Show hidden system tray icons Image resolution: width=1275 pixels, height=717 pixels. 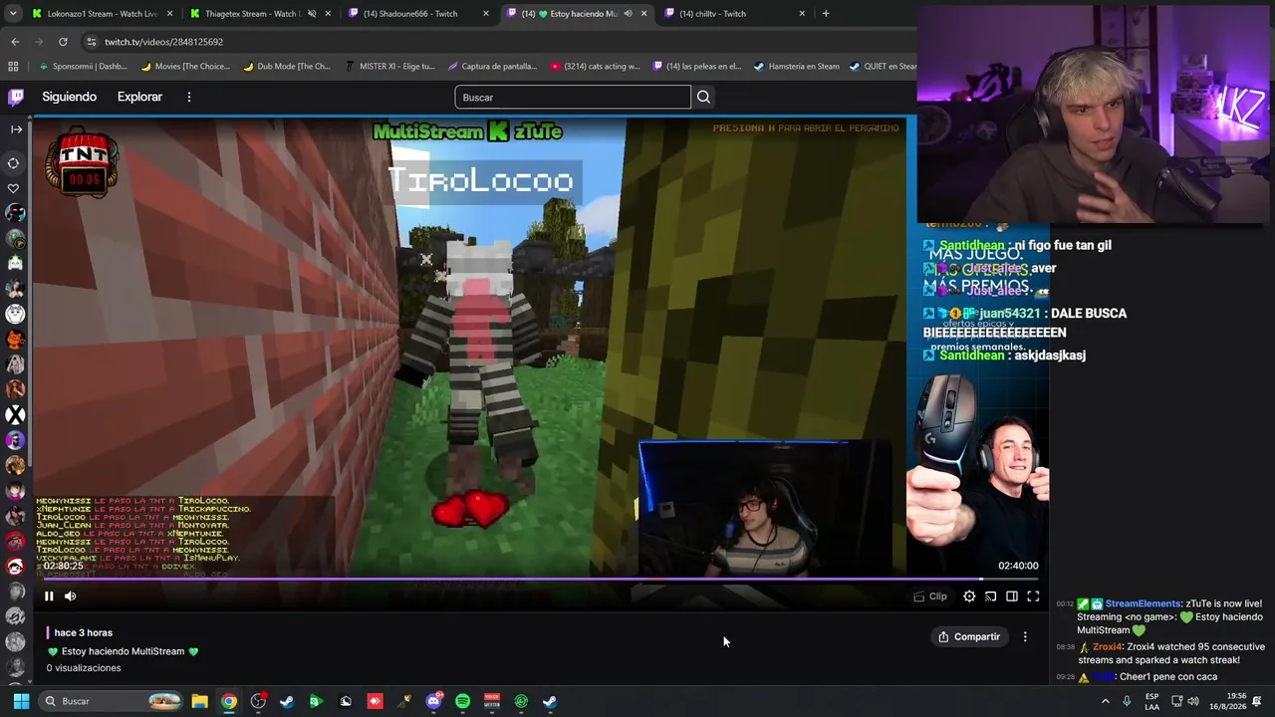point(1106,701)
